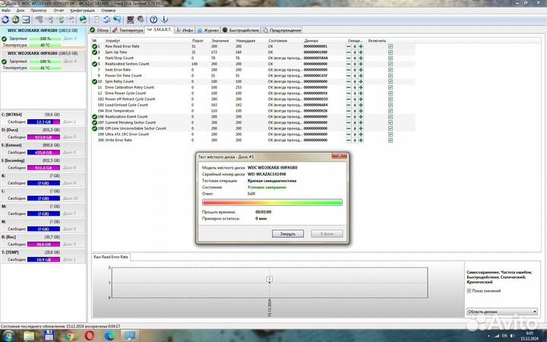The image size is (547, 342).
Task: Select the 'Power off Retract Cycle Count' row
Action: click(253, 99)
